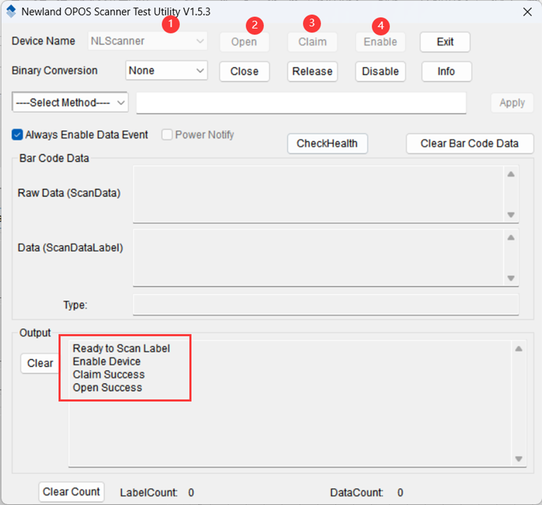Clear the Output log
The image size is (542, 505).
[40, 363]
